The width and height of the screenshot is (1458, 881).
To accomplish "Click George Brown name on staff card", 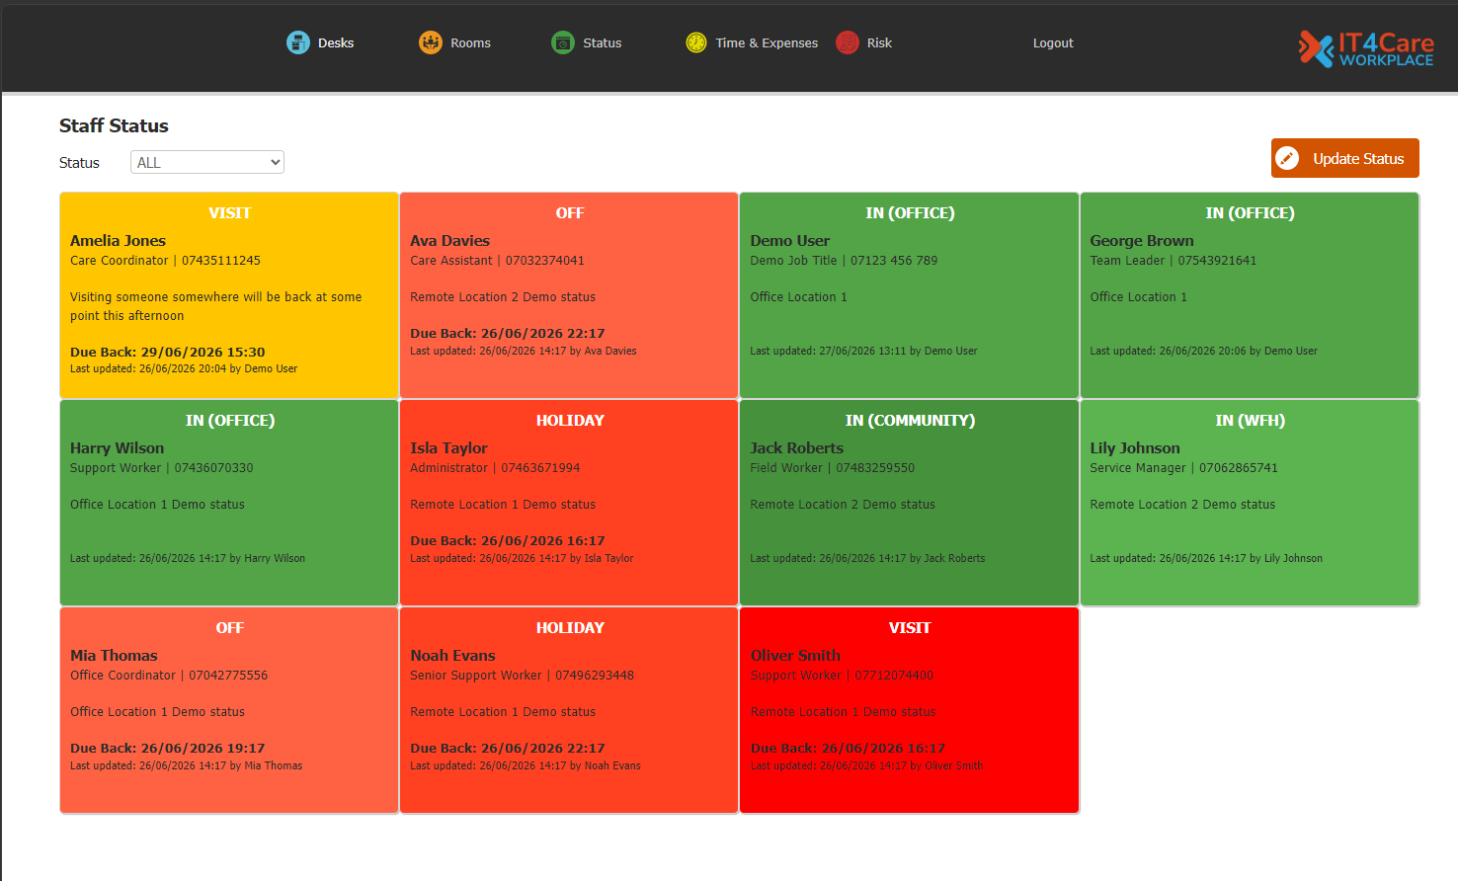I will (1141, 241).
